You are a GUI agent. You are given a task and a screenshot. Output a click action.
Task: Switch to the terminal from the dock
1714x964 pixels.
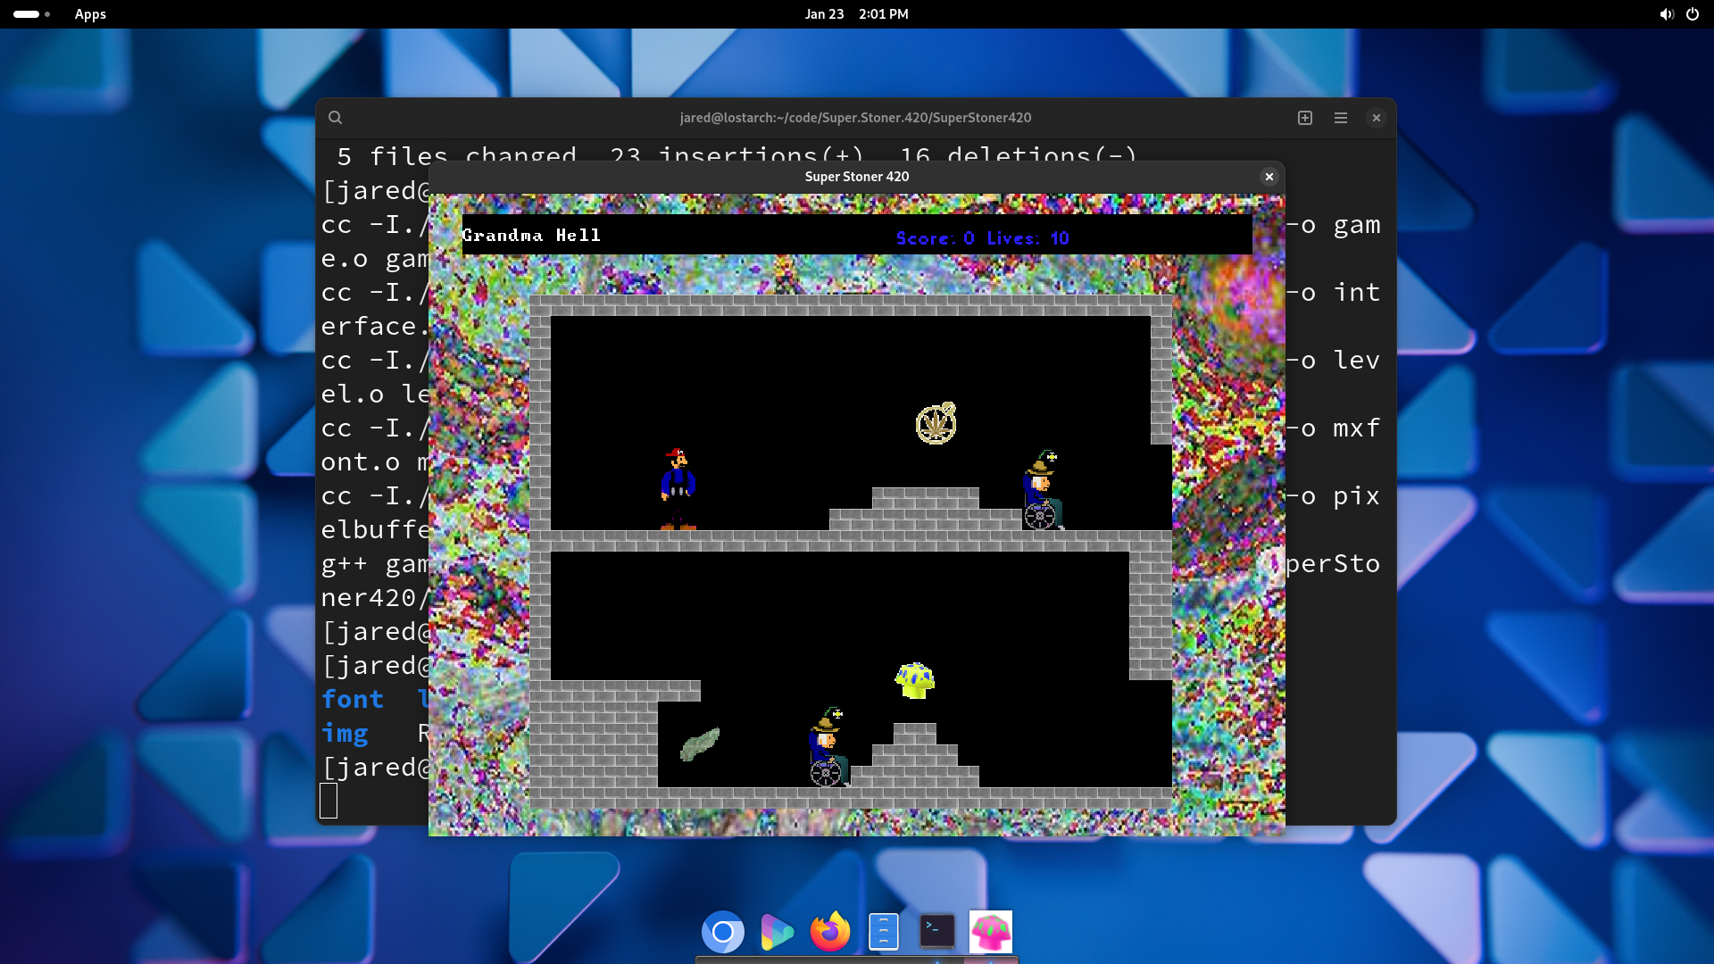tap(937, 932)
